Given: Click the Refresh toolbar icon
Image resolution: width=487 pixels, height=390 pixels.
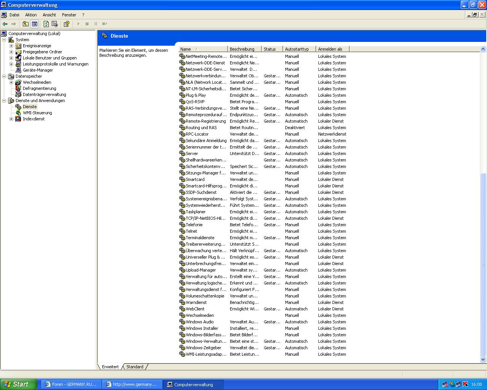Looking at the screenshot, I should (46, 24).
